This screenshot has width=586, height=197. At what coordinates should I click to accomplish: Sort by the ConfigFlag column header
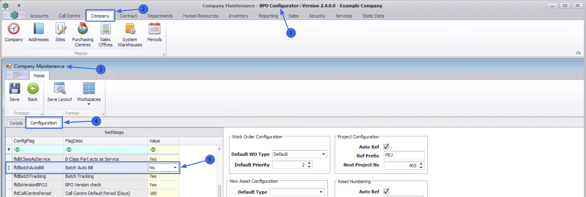pyautogui.click(x=38, y=141)
